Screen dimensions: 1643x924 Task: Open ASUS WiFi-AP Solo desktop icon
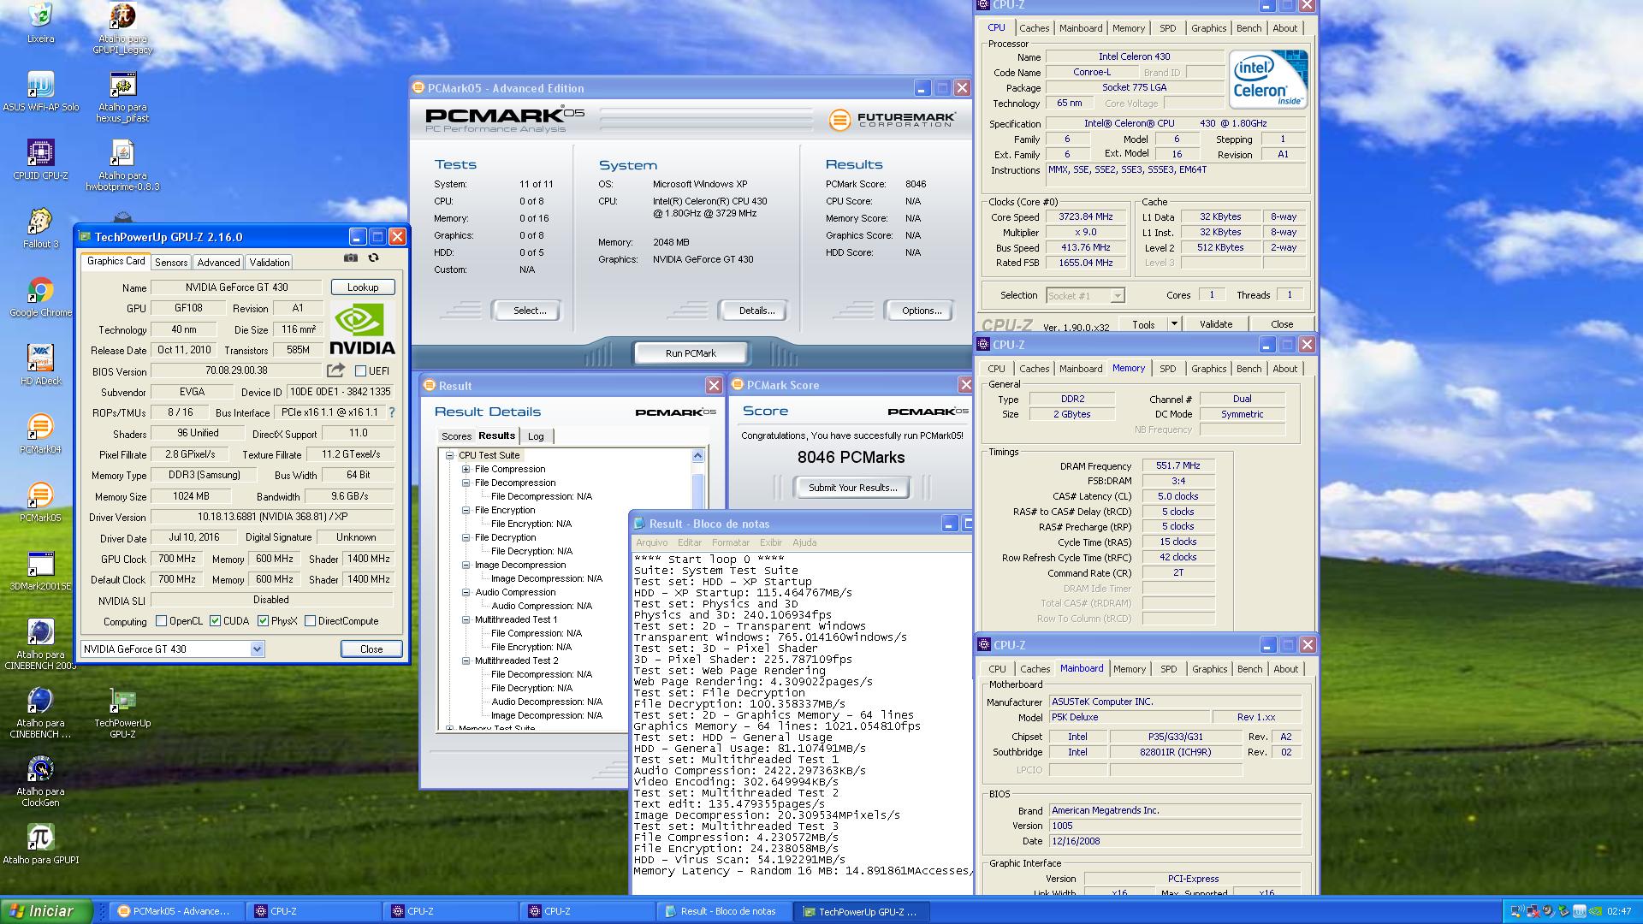click(x=40, y=91)
